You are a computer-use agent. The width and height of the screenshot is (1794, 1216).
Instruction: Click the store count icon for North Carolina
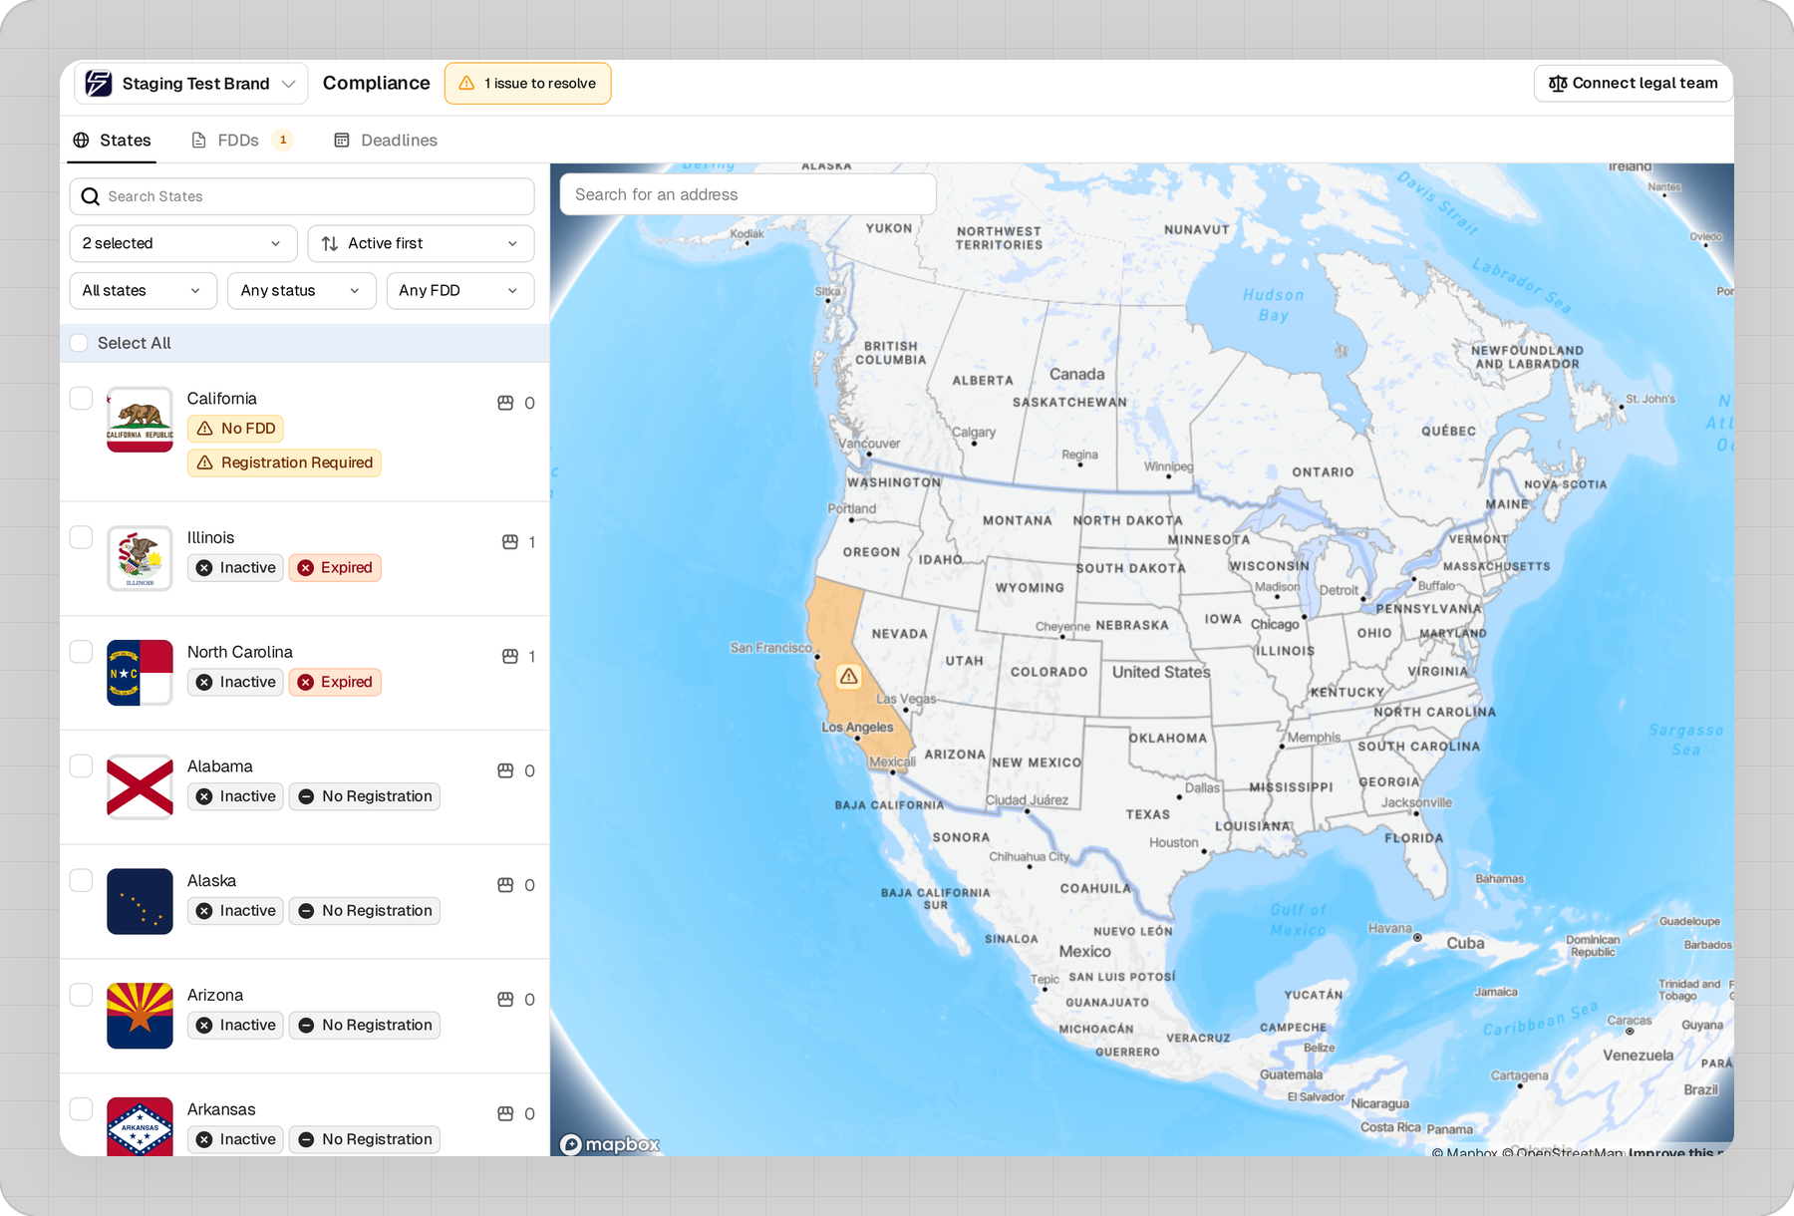point(510,657)
